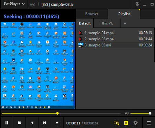Click the 00:01:44 duration value
The image size is (155, 128).
[x=145, y=39]
